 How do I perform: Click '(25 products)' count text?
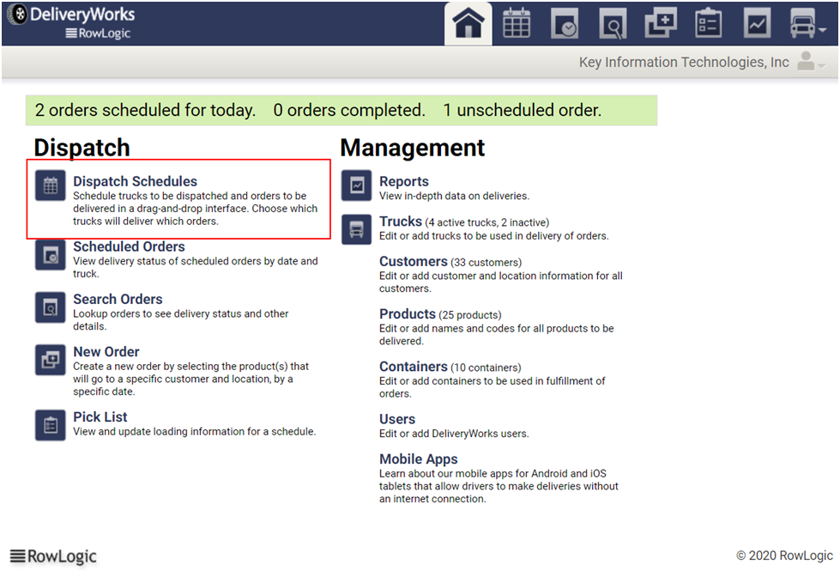(470, 315)
